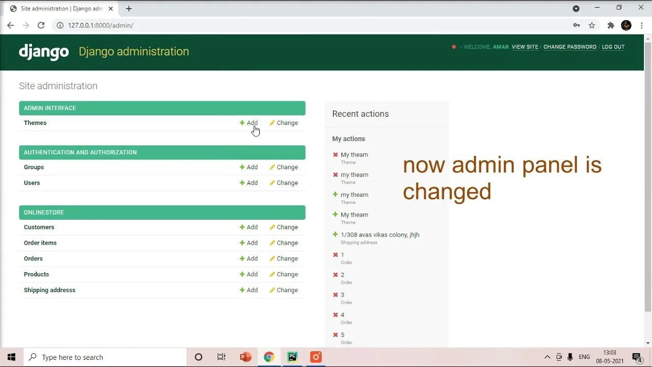The image size is (652, 367).
Task: Open the orange recorder app on taskbar
Action: [x=316, y=357]
